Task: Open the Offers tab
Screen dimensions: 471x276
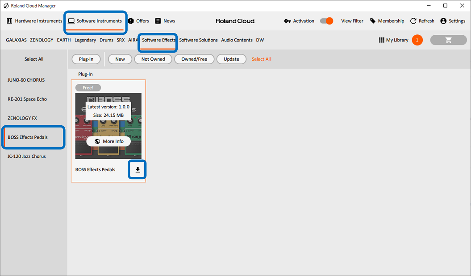Action: (138, 21)
